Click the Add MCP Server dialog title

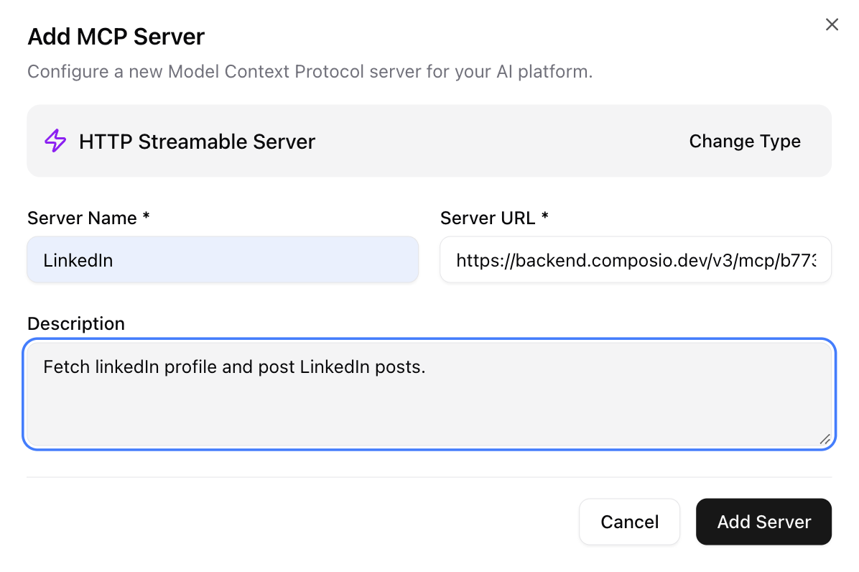coord(116,36)
